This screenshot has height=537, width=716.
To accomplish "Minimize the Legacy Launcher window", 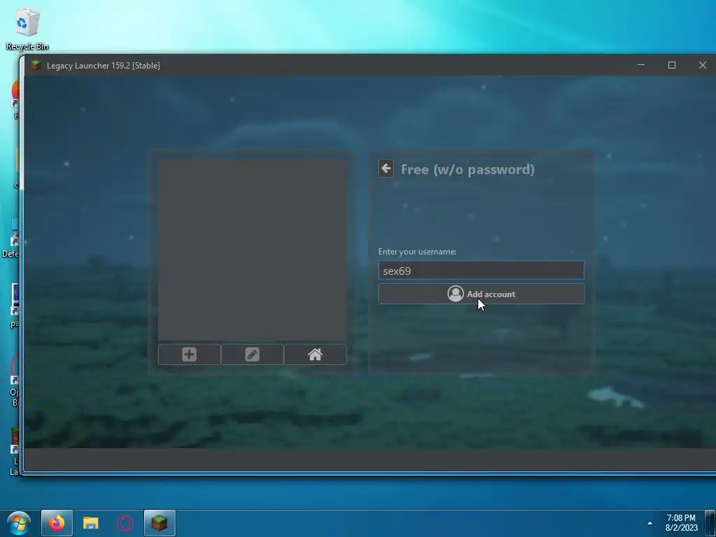I will click(x=641, y=65).
